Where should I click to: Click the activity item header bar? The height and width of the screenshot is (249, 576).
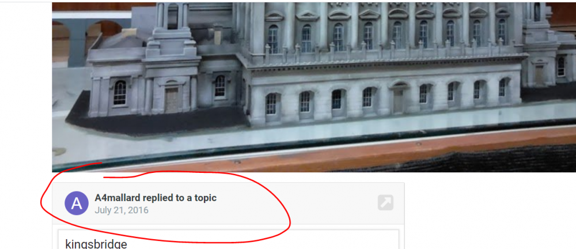pos(228,203)
